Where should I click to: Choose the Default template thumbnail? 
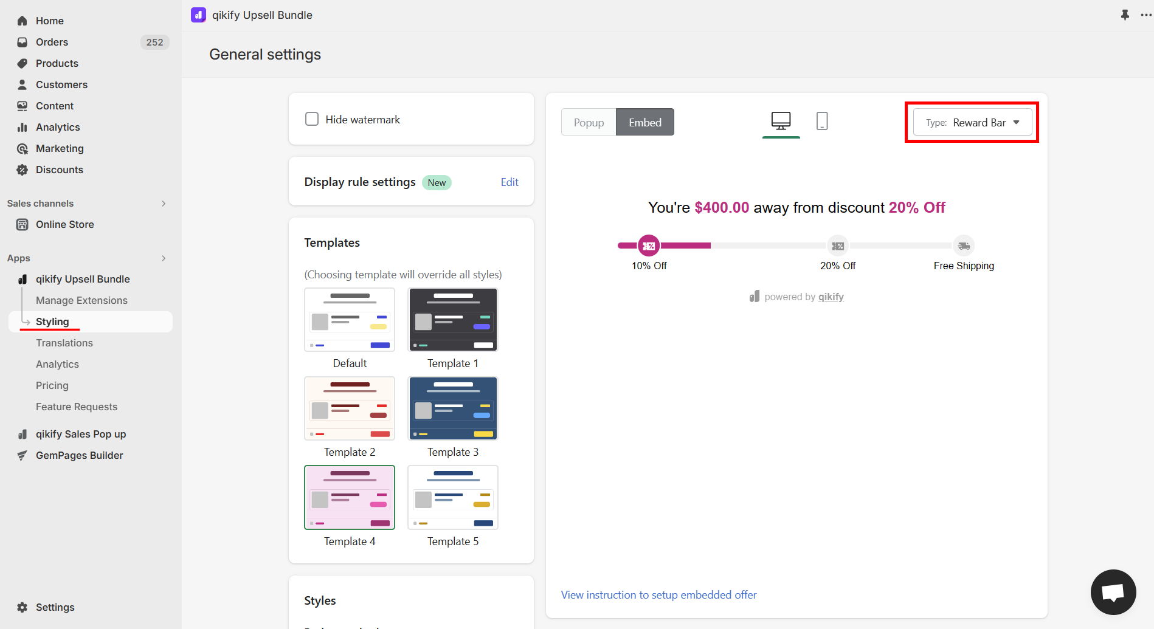pos(350,320)
